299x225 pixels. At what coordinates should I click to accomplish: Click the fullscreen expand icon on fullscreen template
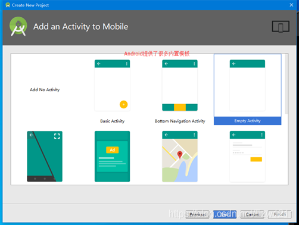[57, 136]
